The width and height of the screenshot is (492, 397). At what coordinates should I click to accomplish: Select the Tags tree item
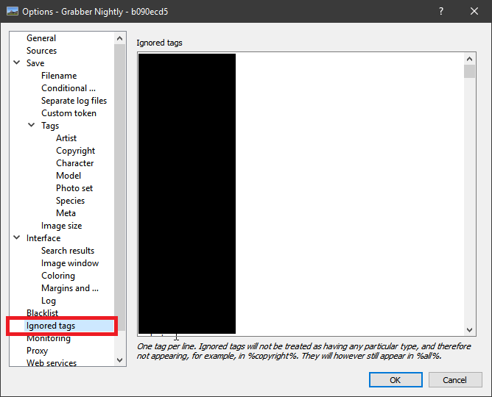click(x=50, y=126)
